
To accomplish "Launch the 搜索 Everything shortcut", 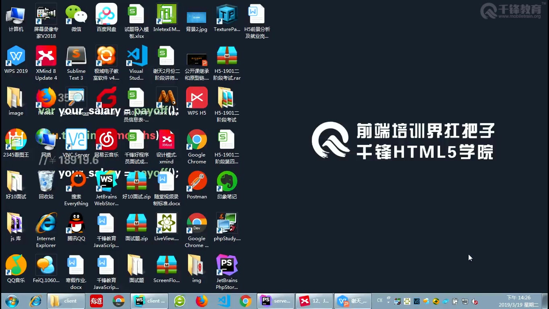I will (x=76, y=189).
